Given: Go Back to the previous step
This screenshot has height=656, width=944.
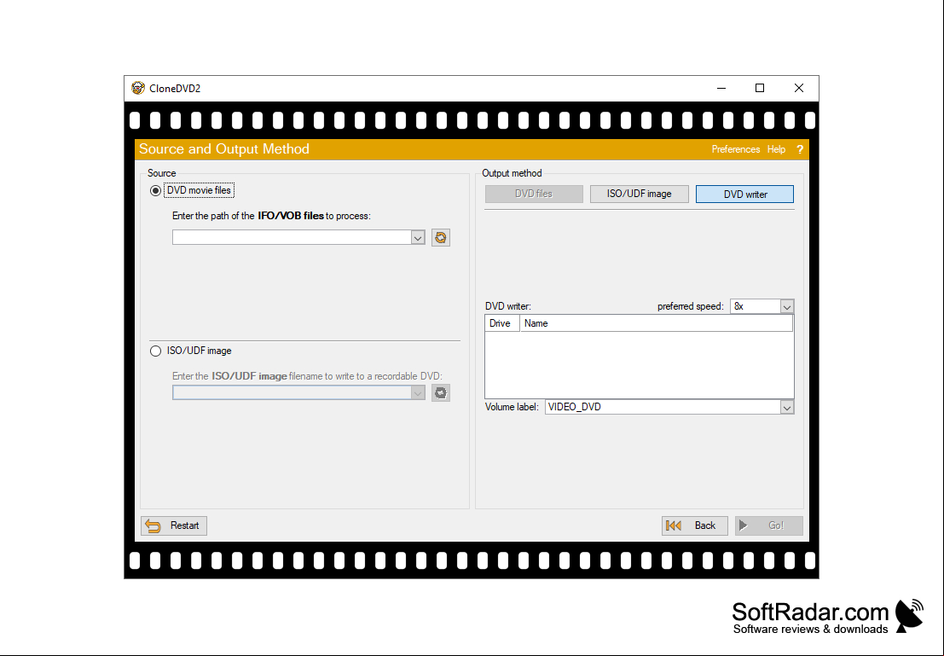Looking at the screenshot, I should [x=695, y=525].
